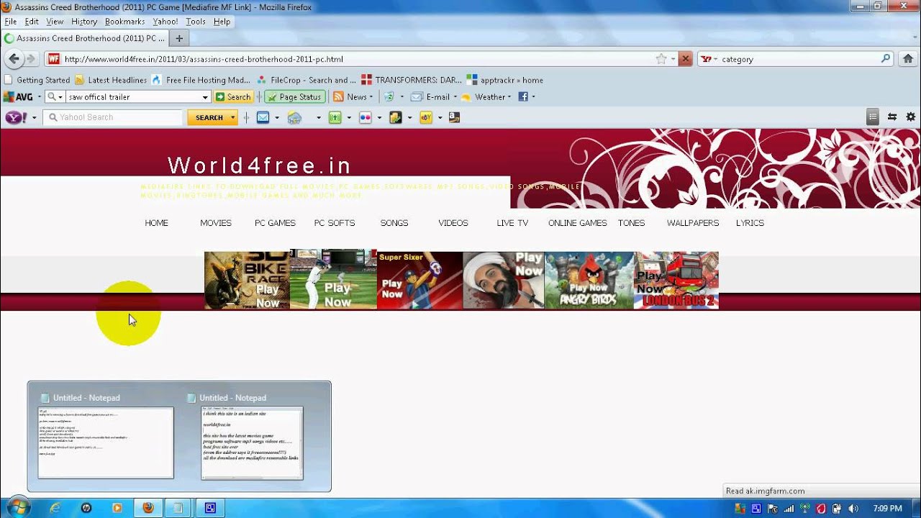Click the search magnifier in the search box
The image size is (921, 518).
pyautogui.click(x=886, y=59)
